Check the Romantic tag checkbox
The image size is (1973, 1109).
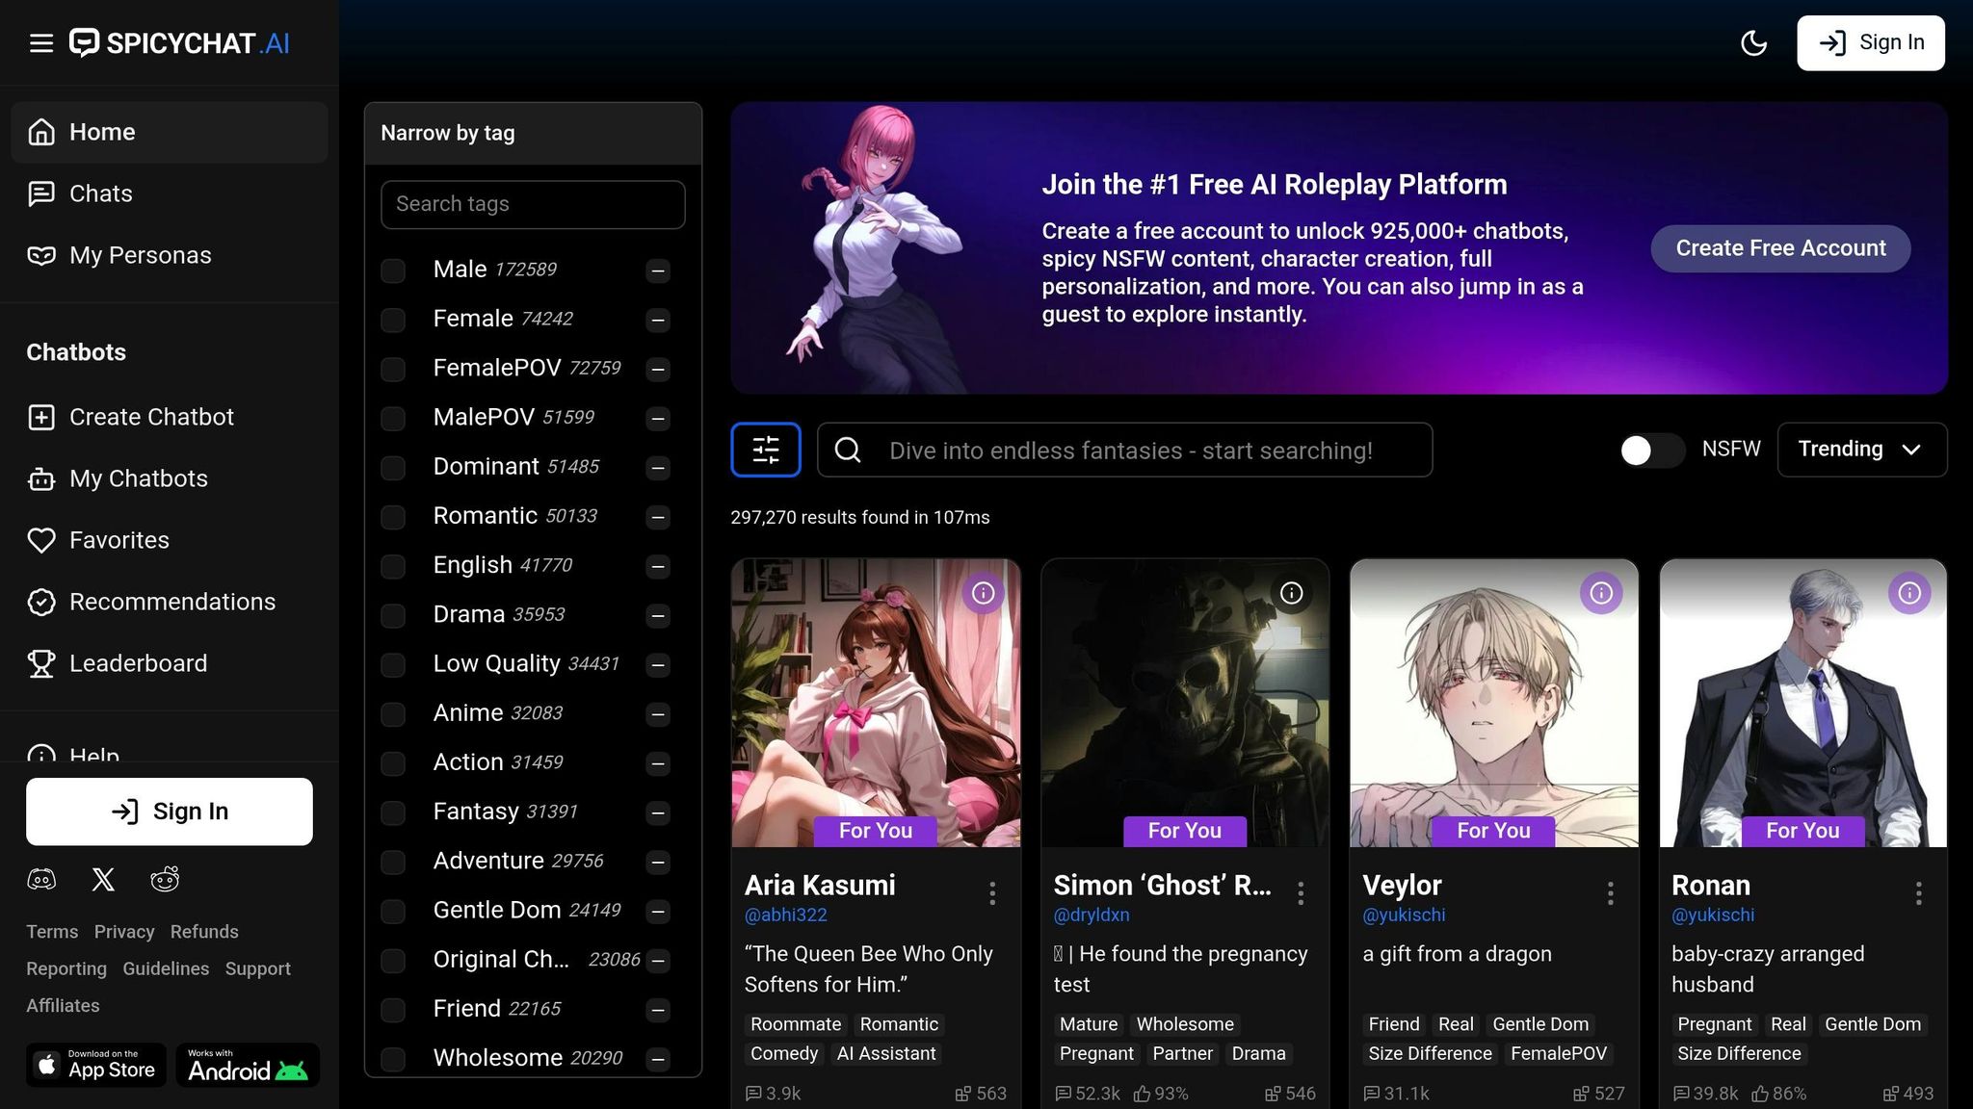(393, 517)
